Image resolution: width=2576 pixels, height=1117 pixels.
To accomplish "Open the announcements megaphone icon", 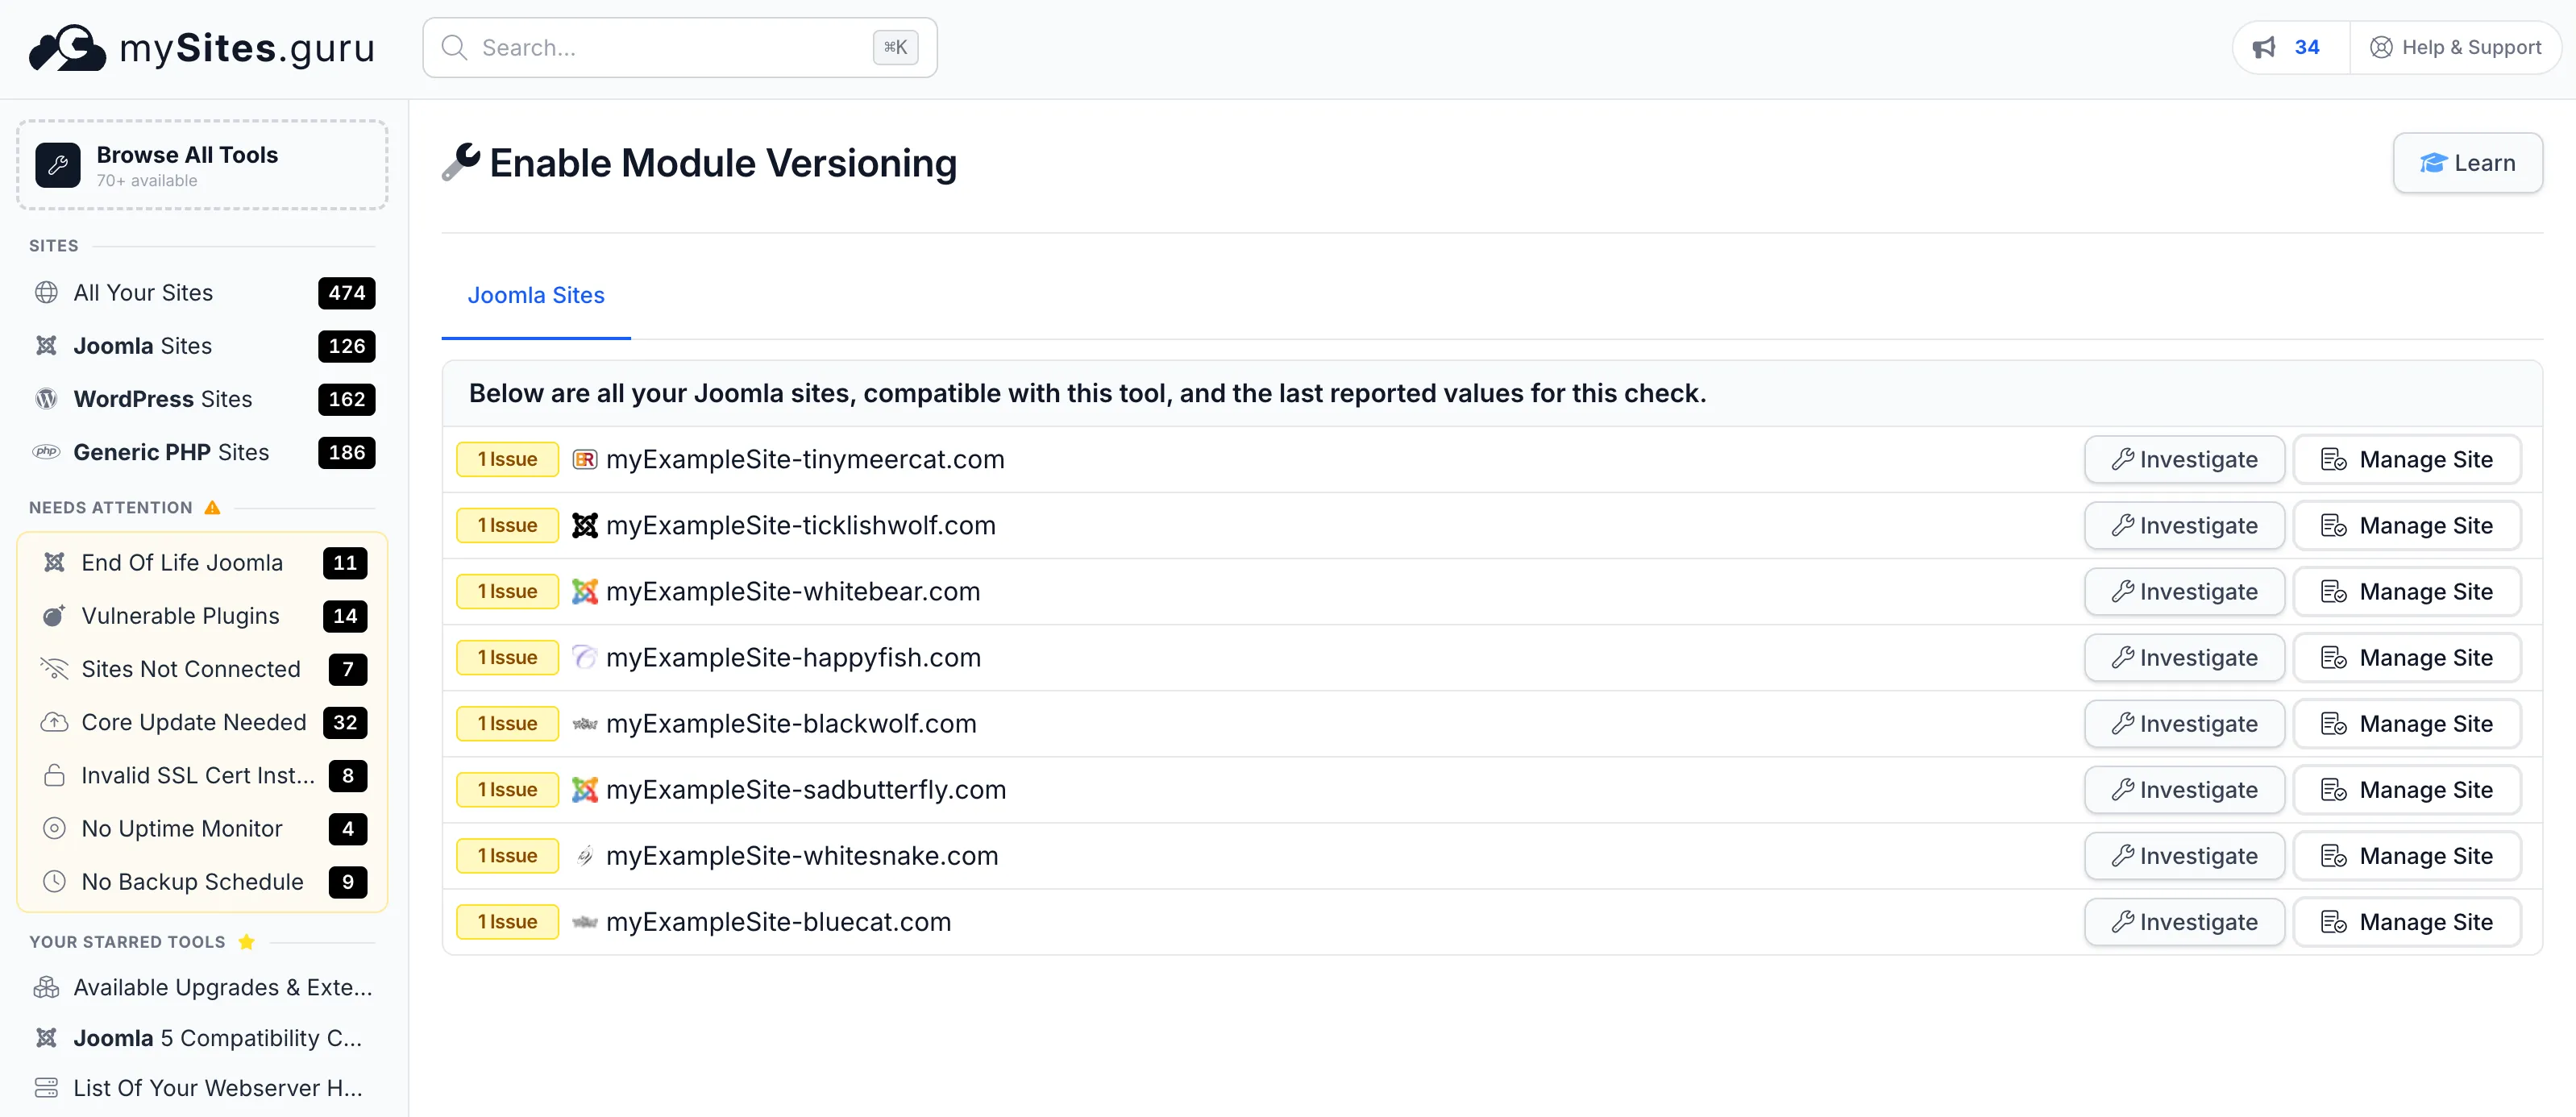I will 2265,46.
